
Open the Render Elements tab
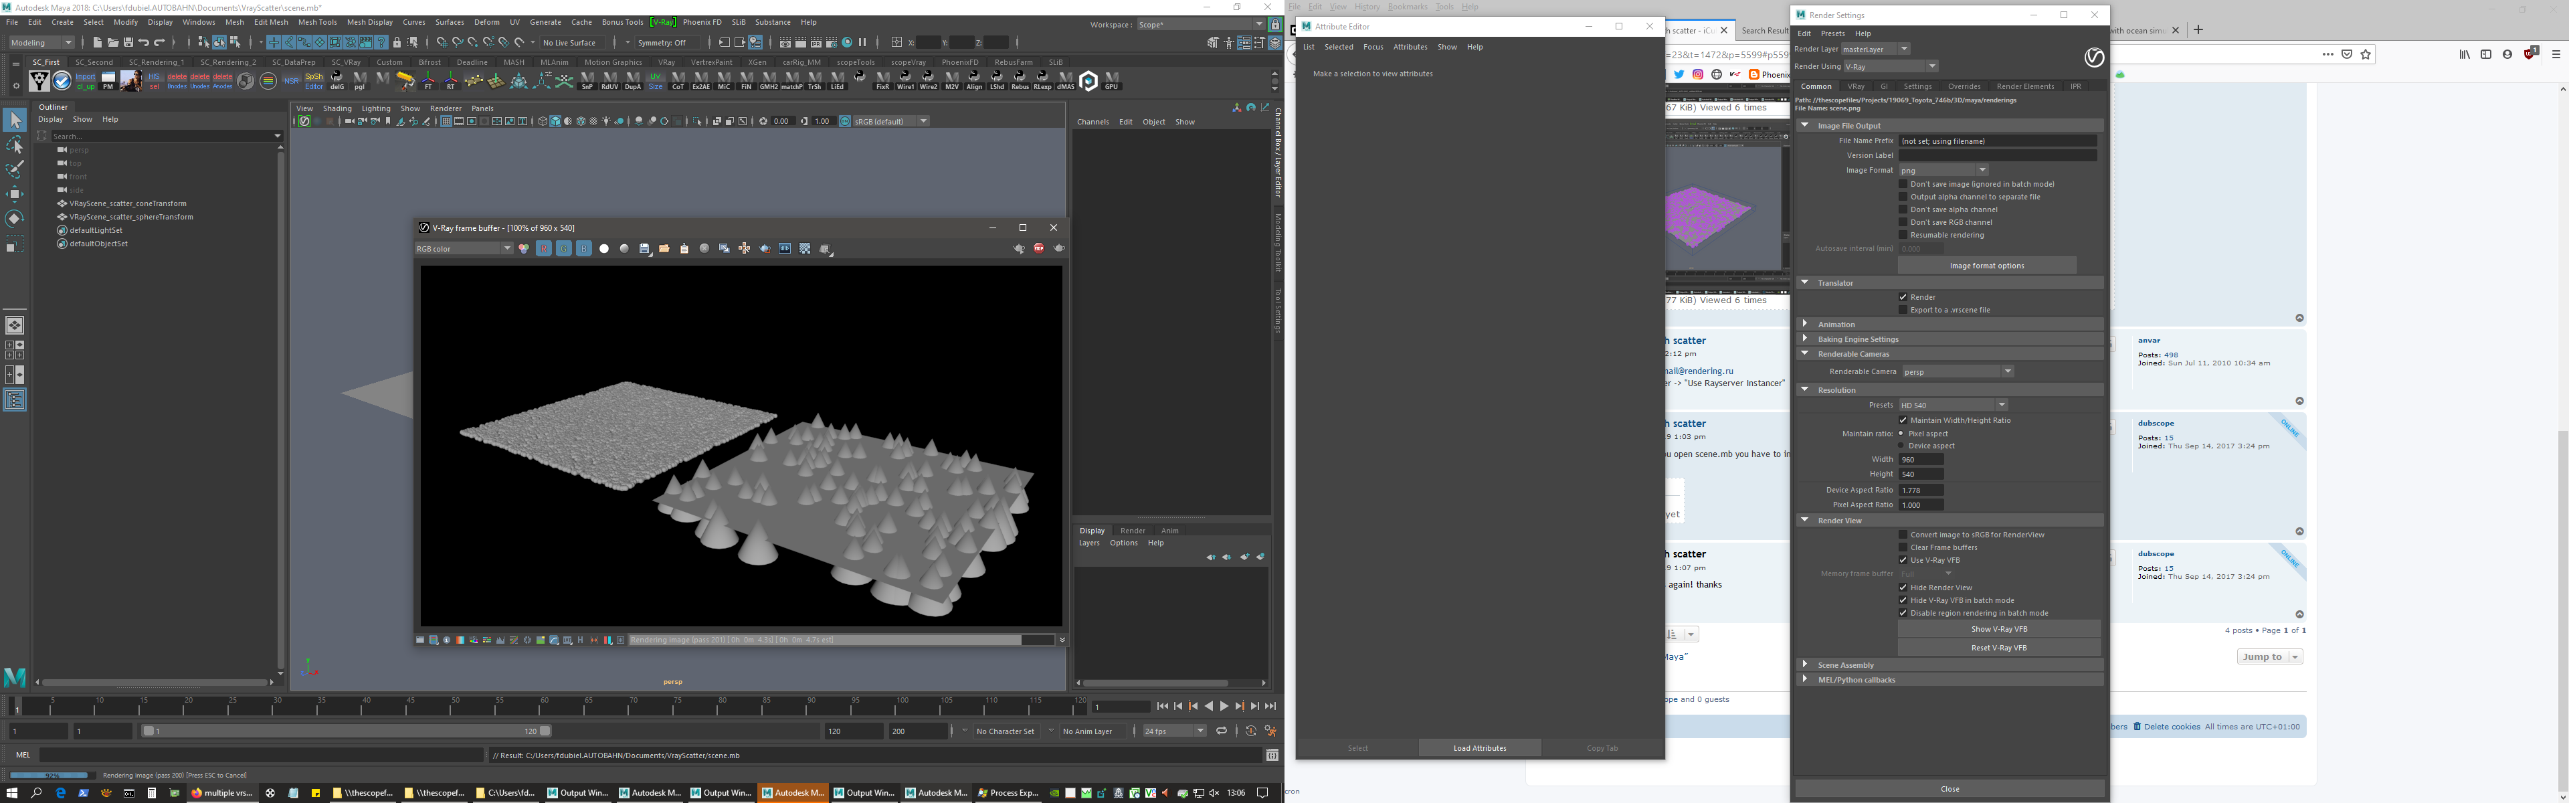click(x=2024, y=86)
